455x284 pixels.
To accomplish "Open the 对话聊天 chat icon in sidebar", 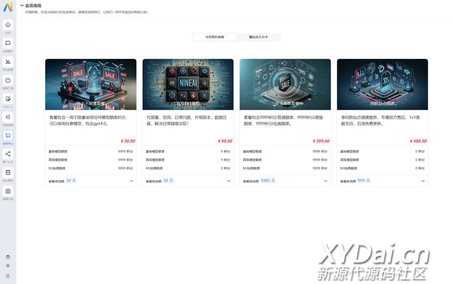I will [8, 43].
